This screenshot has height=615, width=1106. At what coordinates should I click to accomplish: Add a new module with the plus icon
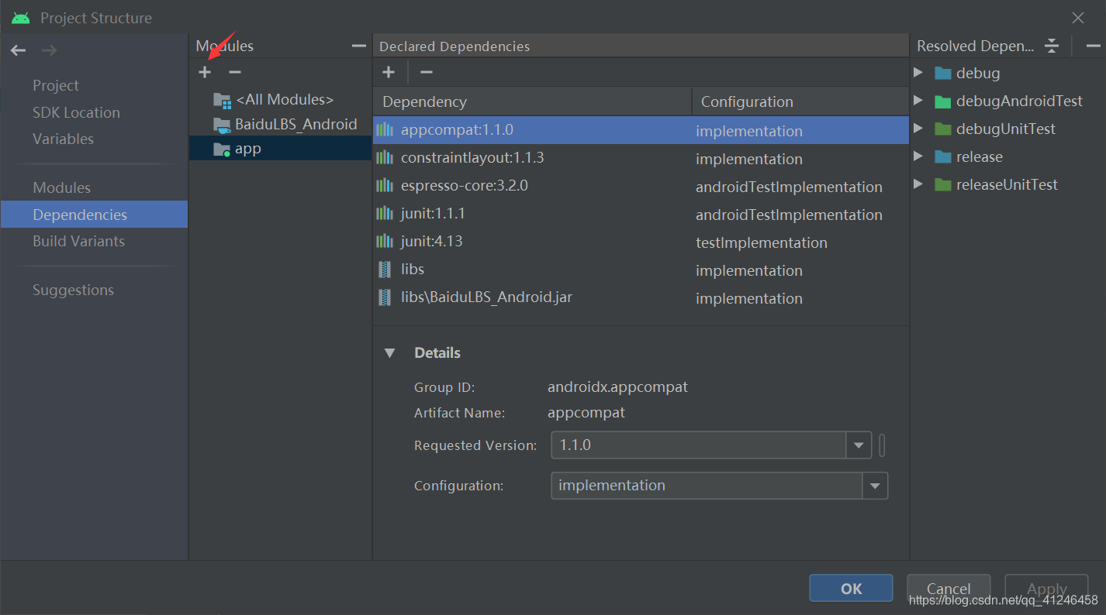pyautogui.click(x=205, y=72)
